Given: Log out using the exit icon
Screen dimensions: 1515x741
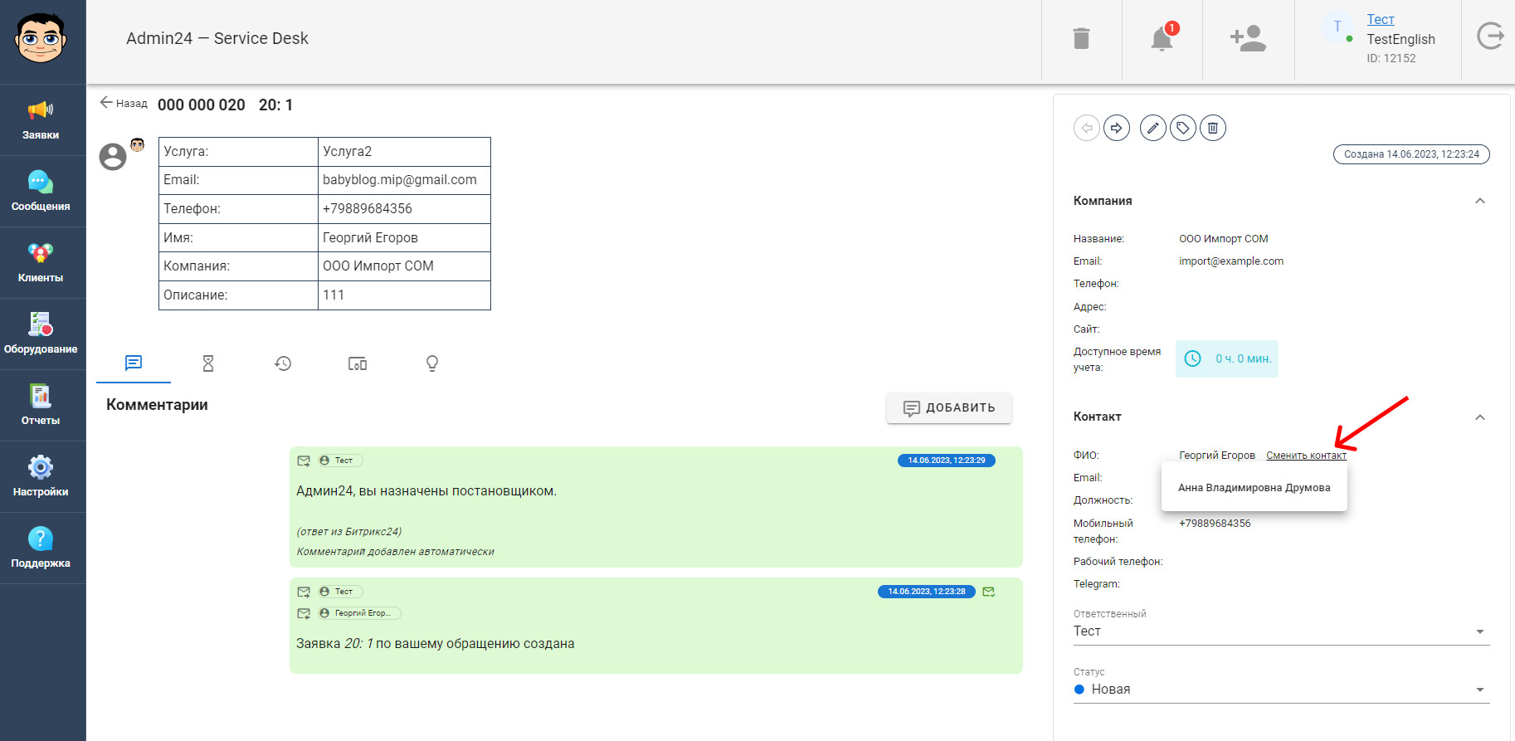Looking at the screenshot, I should tap(1490, 36).
